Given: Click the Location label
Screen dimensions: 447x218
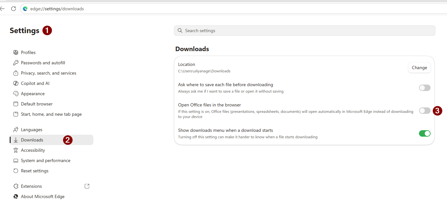Looking at the screenshot, I should [x=186, y=64].
